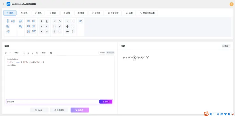The image size is (235, 116).
Task: Select the 矩陣 symbol tab
Action: point(81,13)
